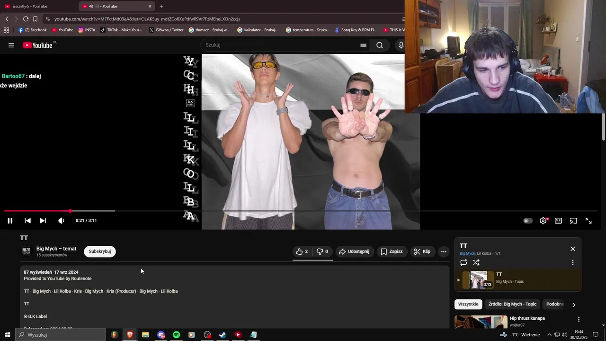Open more actions ellipsis under video

tap(444, 251)
